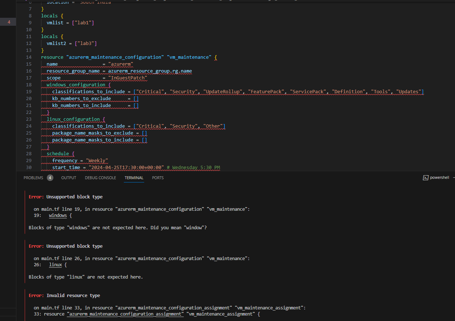Click underlined "azurerm_maintenance_configuration_assignment" in terminal line 33
This screenshot has height=321, width=455.
point(125,314)
